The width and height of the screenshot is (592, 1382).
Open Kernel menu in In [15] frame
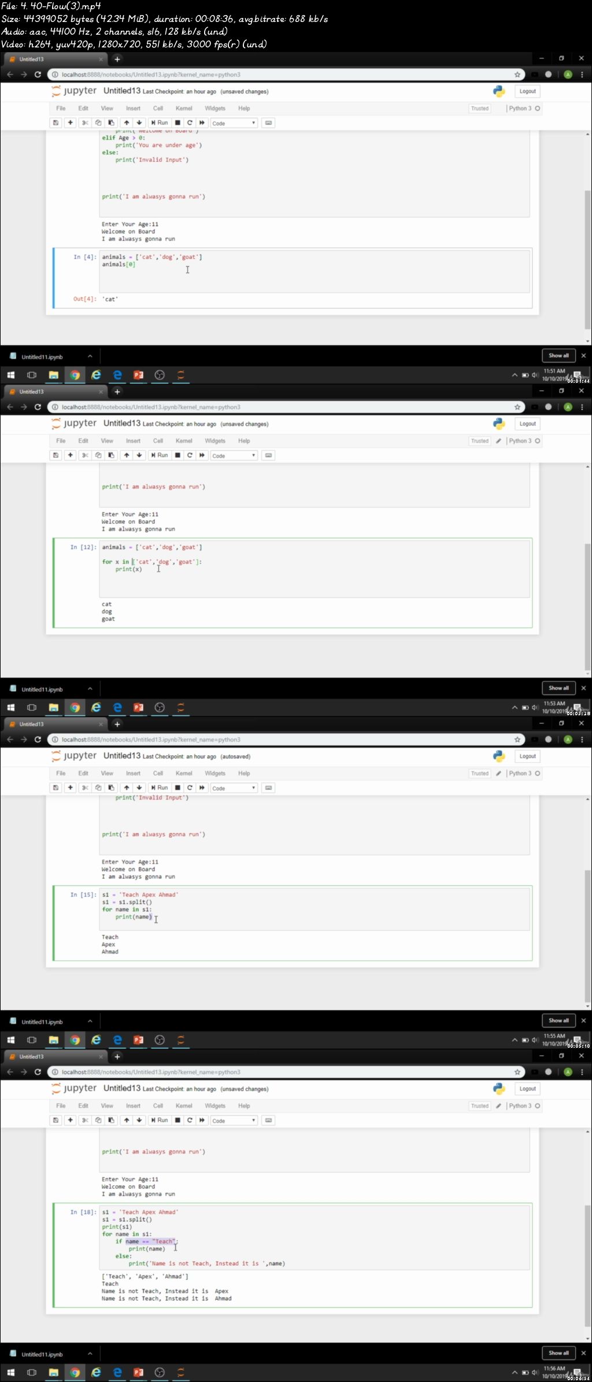pyautogui.click(x=184, y=773)
